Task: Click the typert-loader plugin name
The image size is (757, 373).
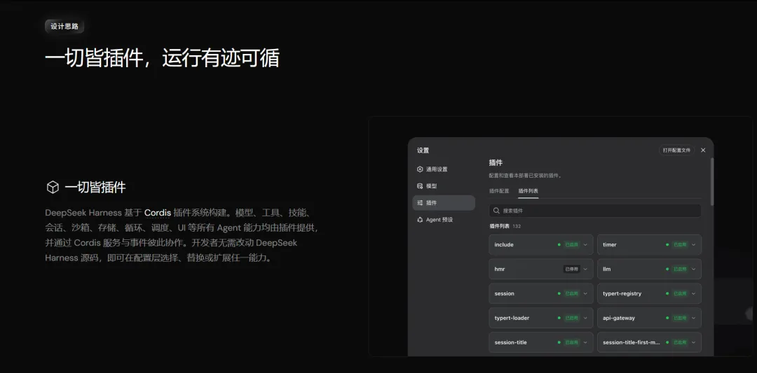Action: tap(512, 318)
